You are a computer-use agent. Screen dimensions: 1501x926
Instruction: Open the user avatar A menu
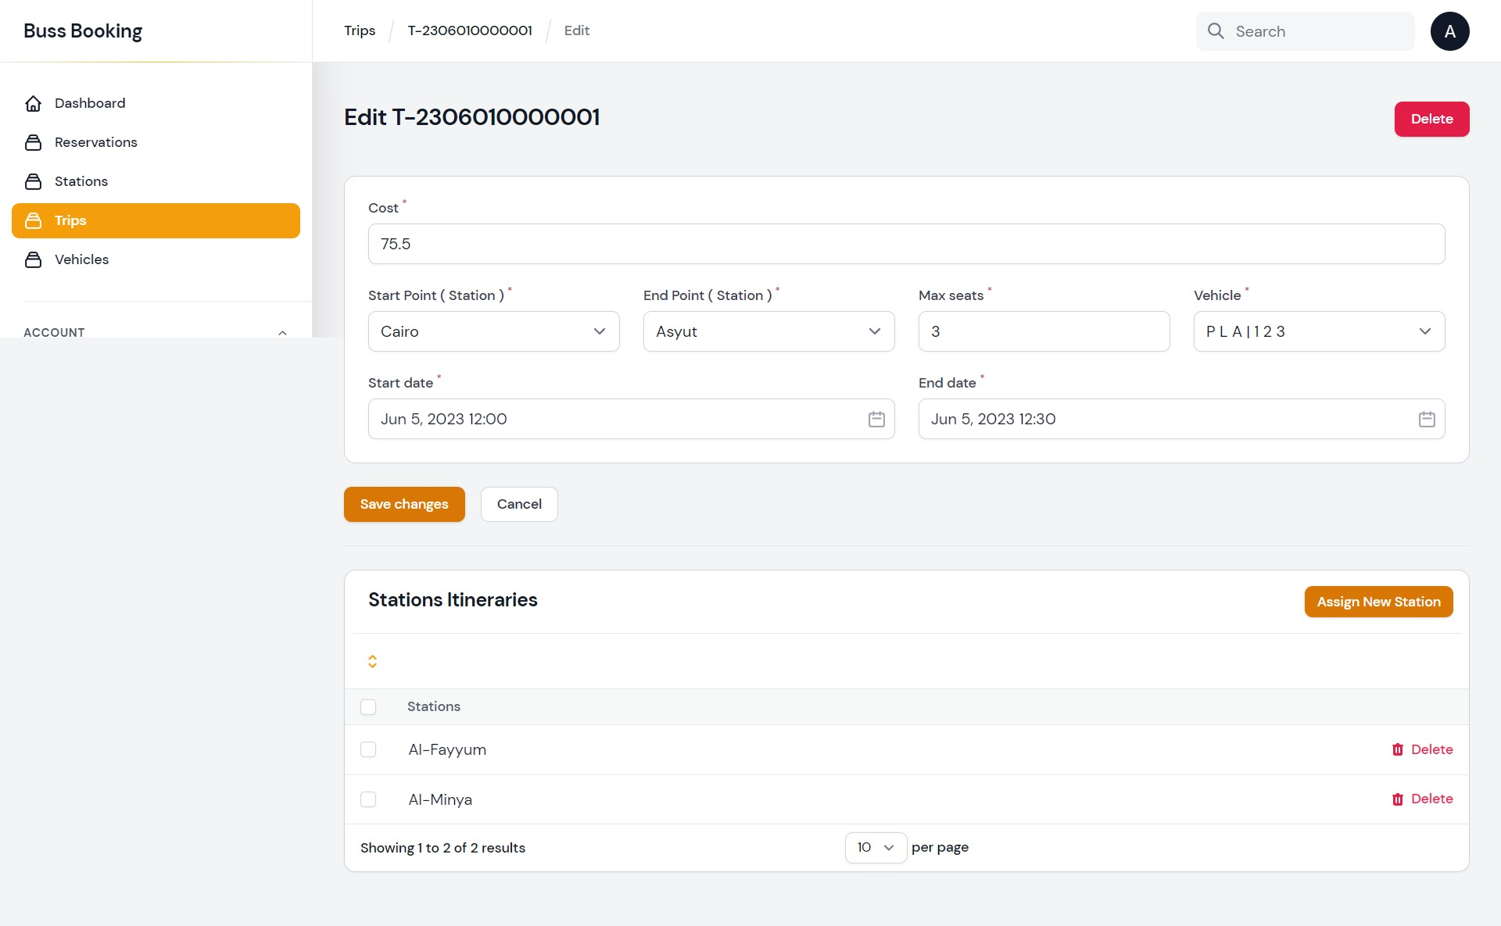point(1449,31)
